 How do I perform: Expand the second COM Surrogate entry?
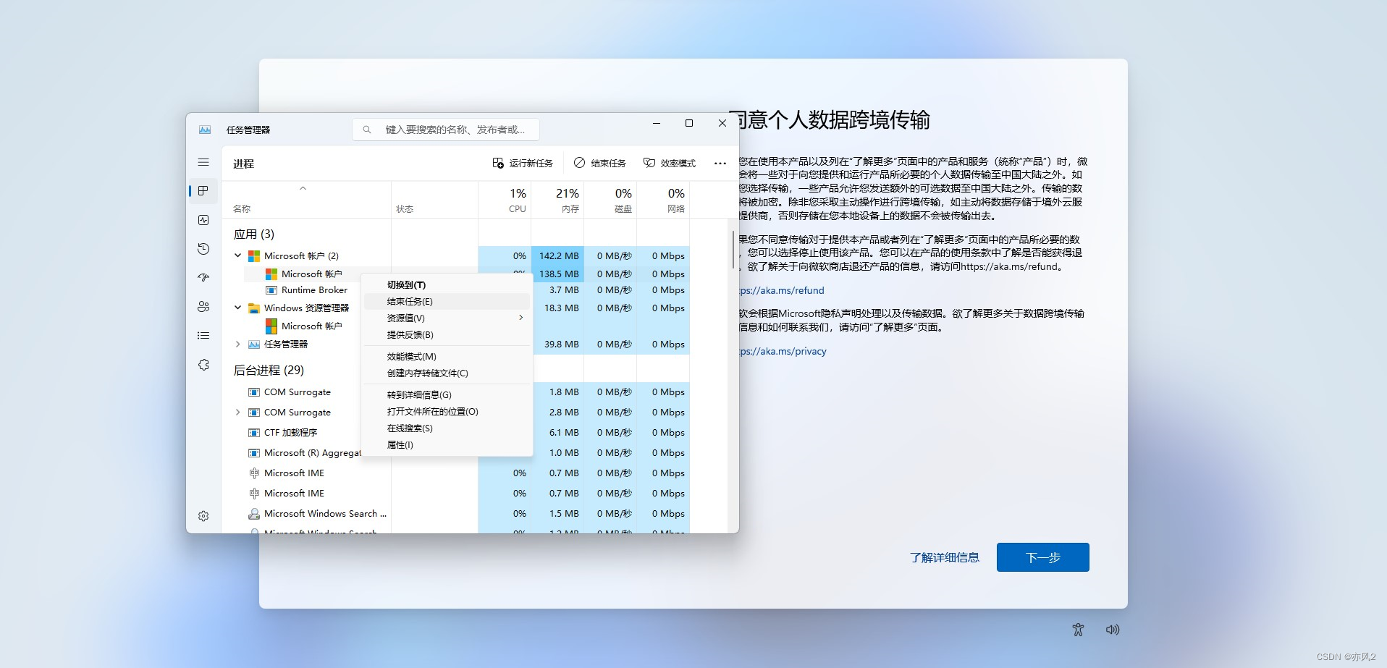237,413
